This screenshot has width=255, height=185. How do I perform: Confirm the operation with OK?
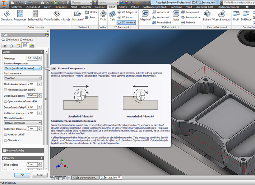coord(22,175)
